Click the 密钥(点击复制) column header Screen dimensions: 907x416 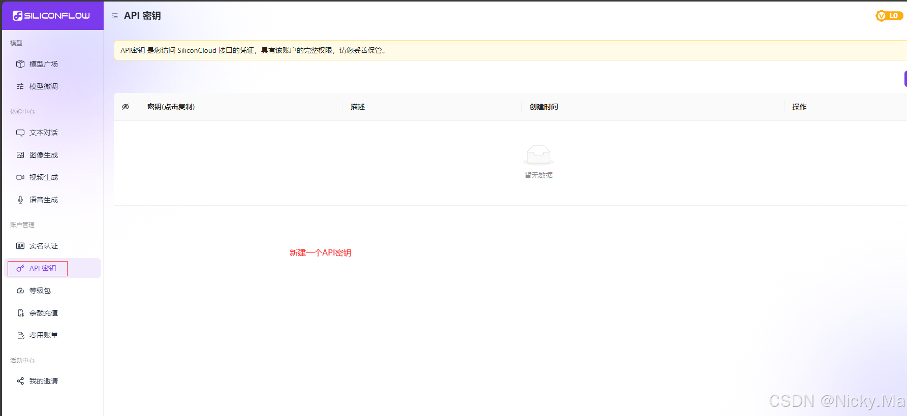(171, 107)
